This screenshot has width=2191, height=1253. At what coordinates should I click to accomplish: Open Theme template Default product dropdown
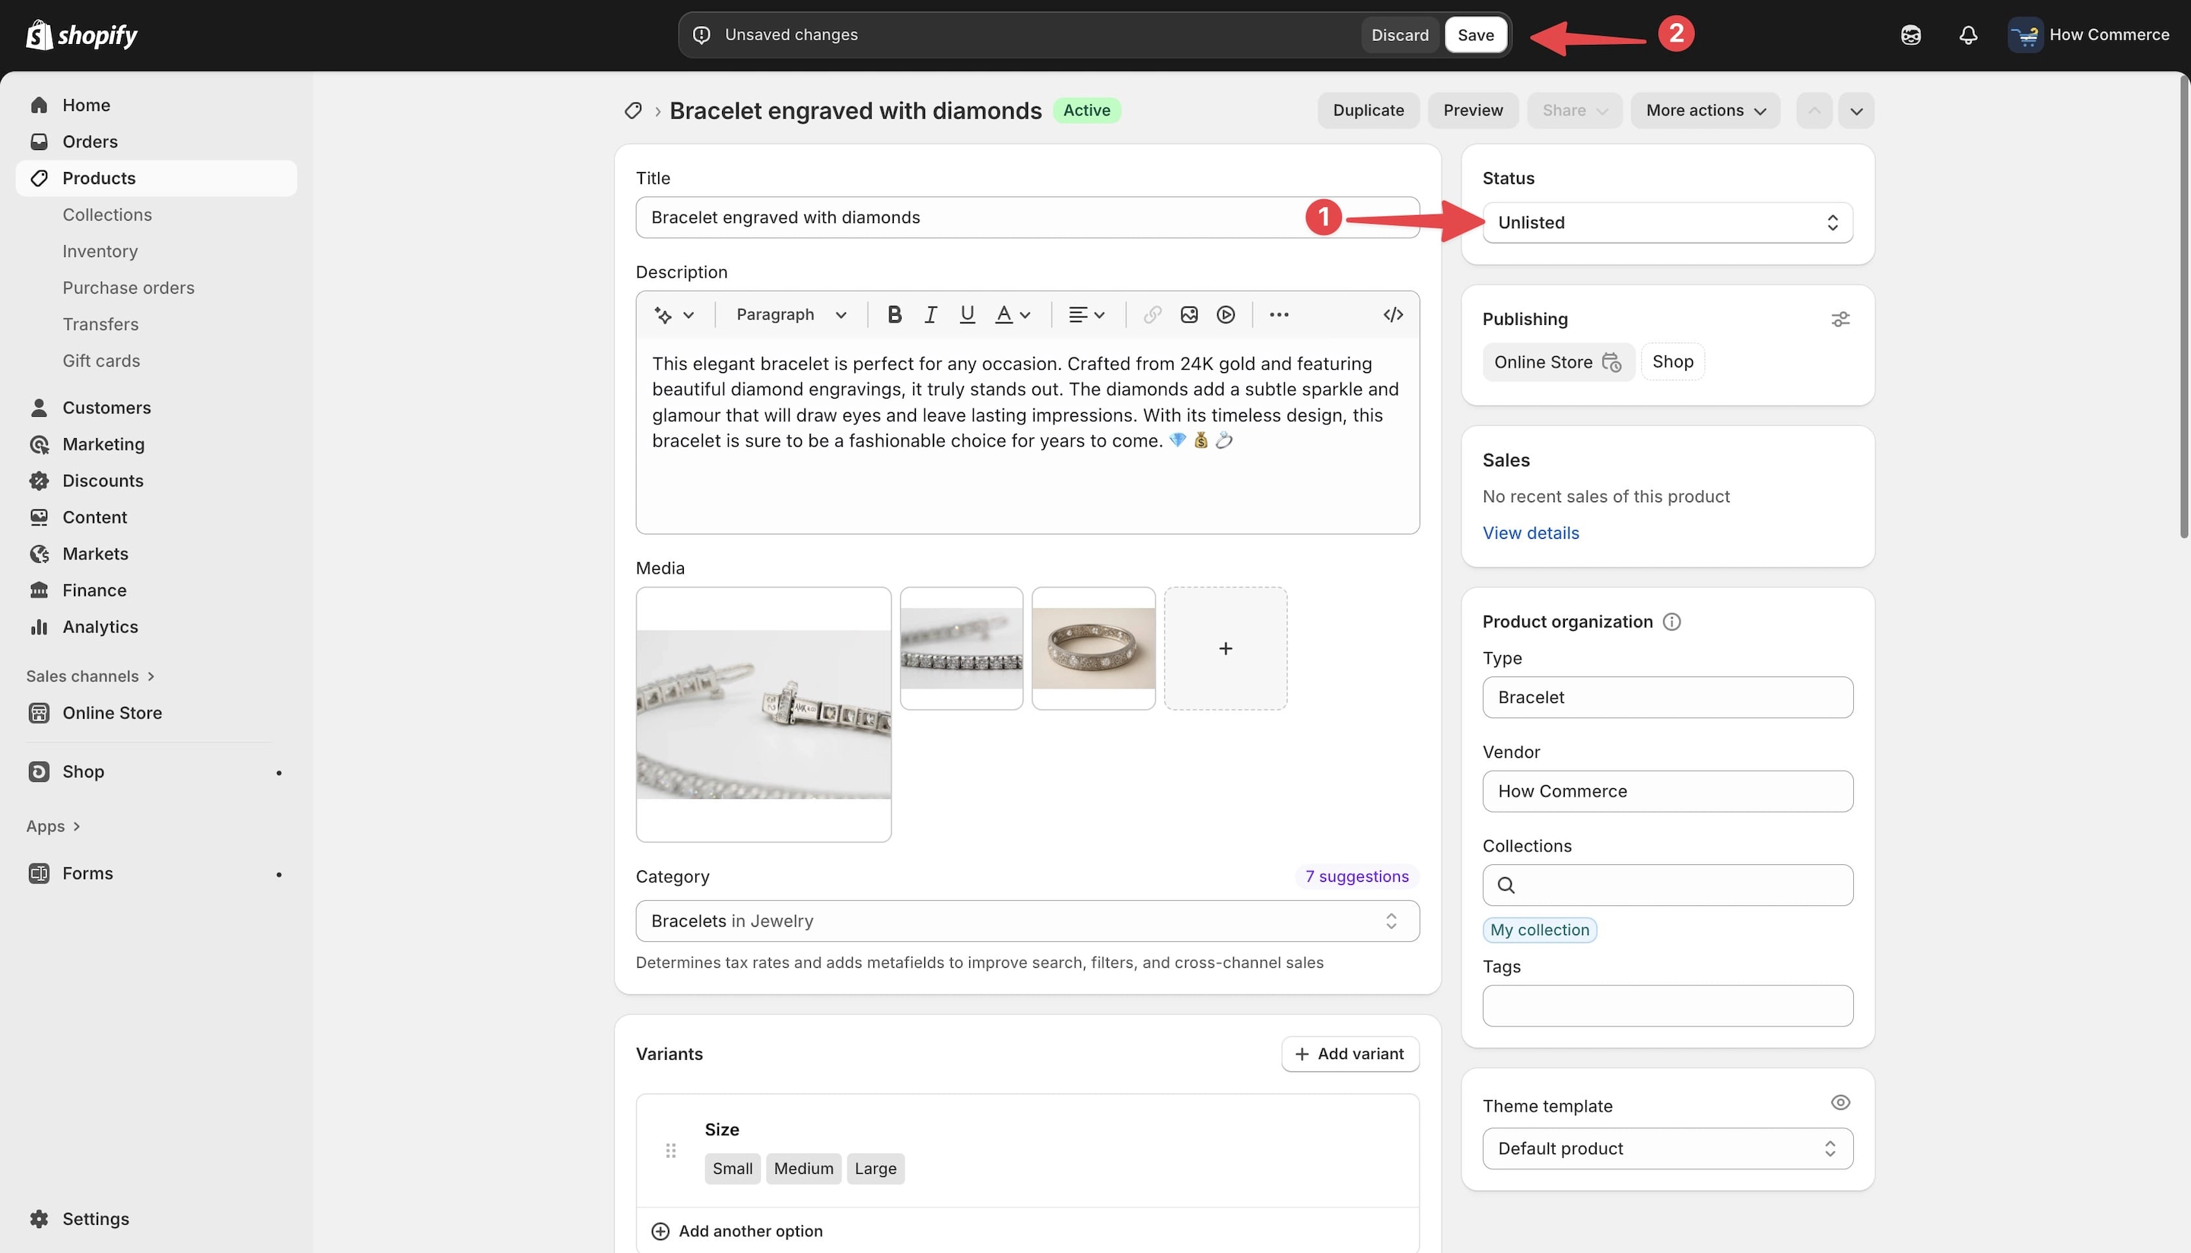(1668, 1149)
